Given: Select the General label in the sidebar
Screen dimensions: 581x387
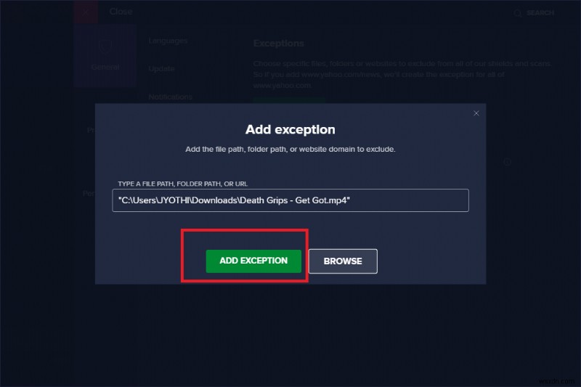Looking at the screenshot, I should point(105,67).
